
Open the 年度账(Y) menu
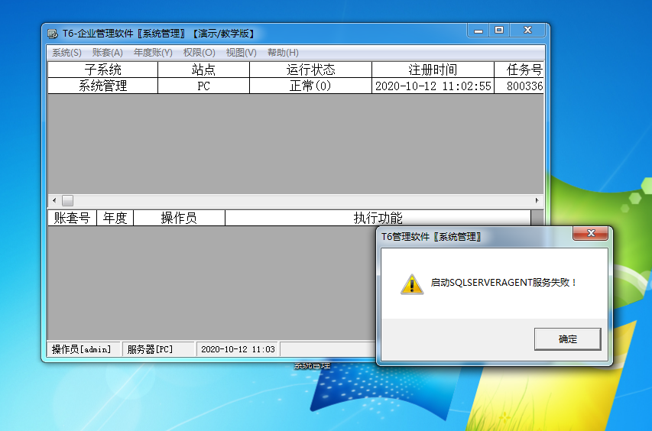153,53
